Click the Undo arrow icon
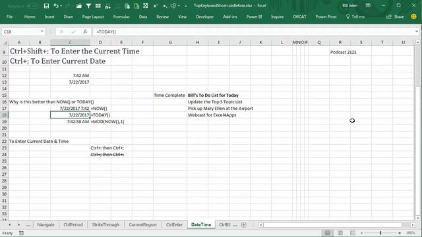422x237 pixels. (x=55, y=6)
